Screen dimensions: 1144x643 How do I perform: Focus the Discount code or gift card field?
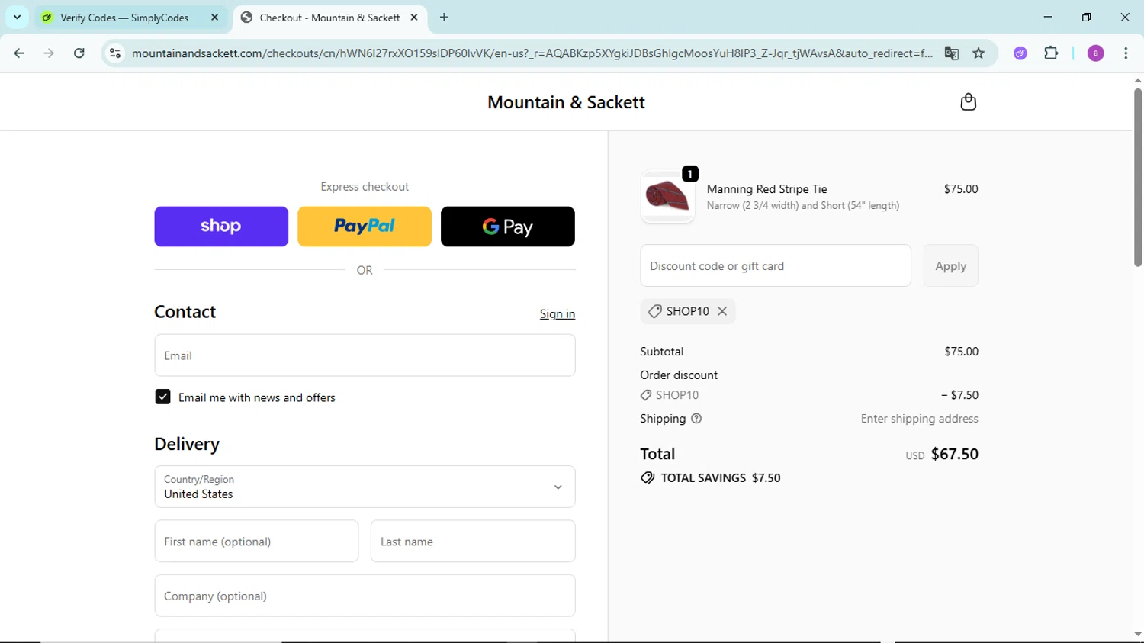[776, 265]
